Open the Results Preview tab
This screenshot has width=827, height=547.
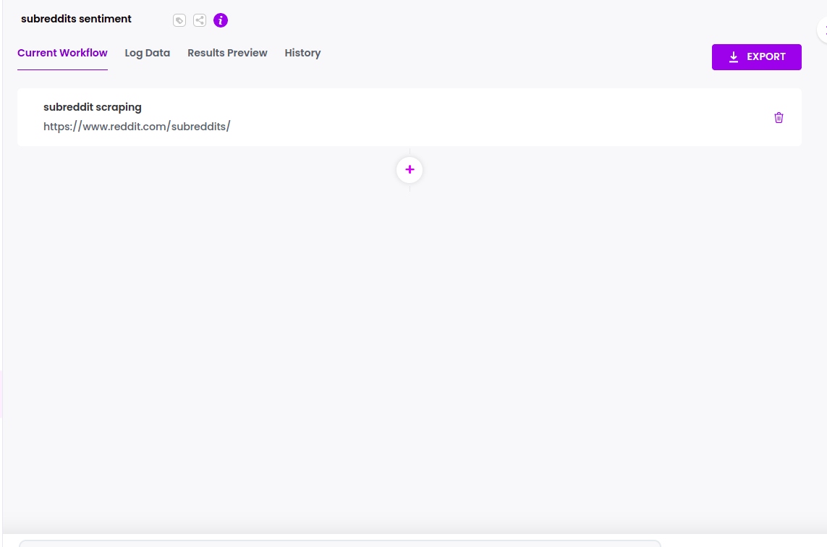pos(227,53)
